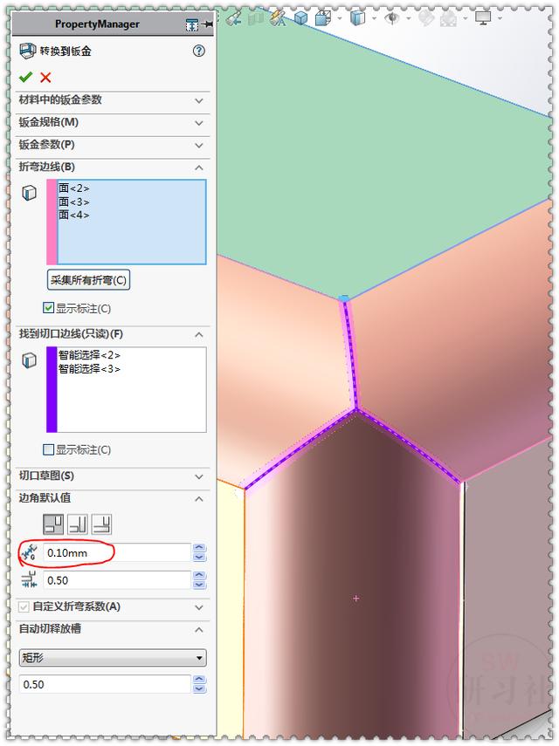Select 面<4> in bend edges list
559x746 pixels.
(x=73, y=215)
